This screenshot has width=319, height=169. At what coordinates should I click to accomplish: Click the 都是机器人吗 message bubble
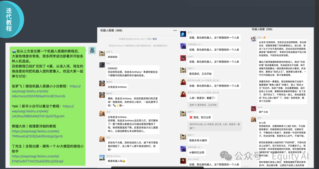pyautogui.click(x=117, y=161)
